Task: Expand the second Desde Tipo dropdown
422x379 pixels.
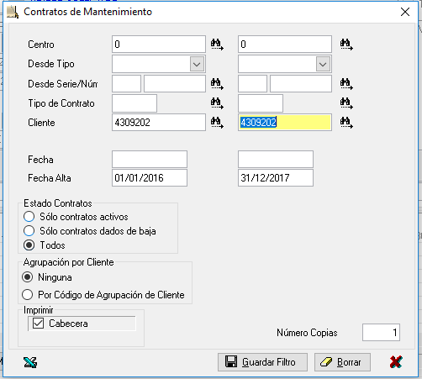Action: tap(323, 64)
